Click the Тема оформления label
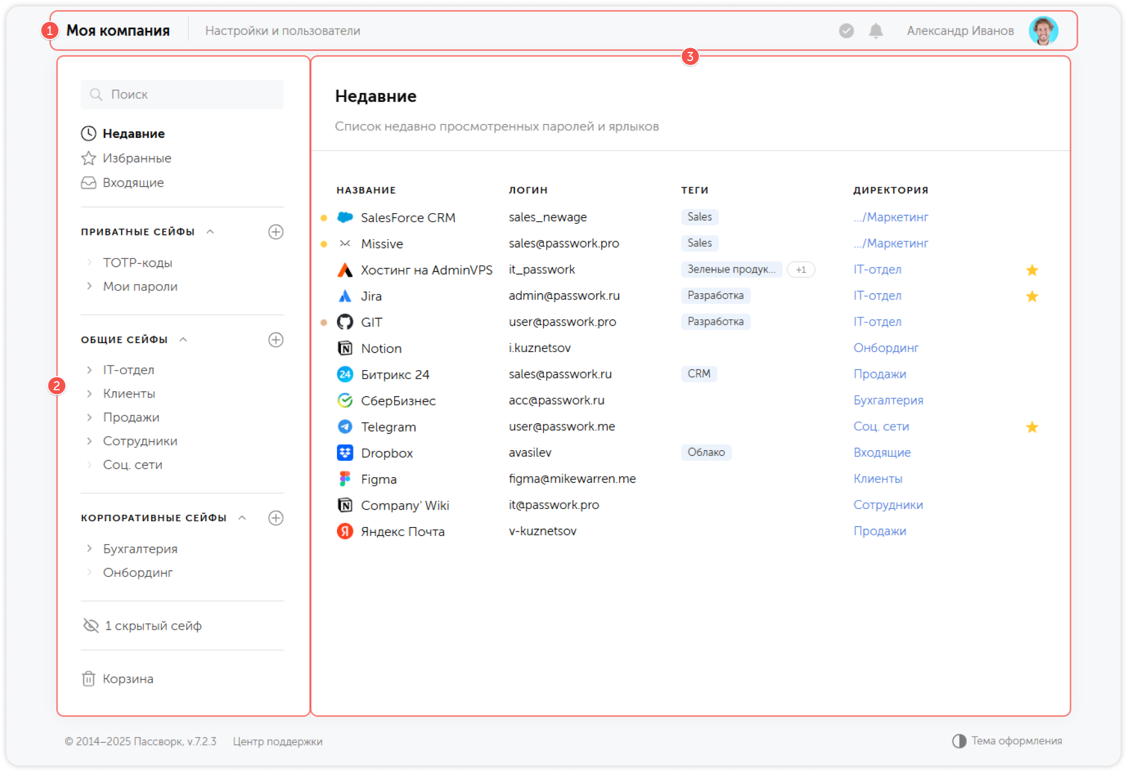 tap(1017, 741)
